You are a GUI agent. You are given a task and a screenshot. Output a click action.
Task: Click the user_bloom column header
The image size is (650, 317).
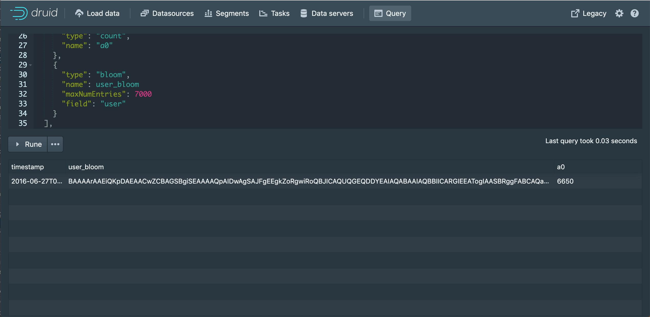(x=86, y=167)
